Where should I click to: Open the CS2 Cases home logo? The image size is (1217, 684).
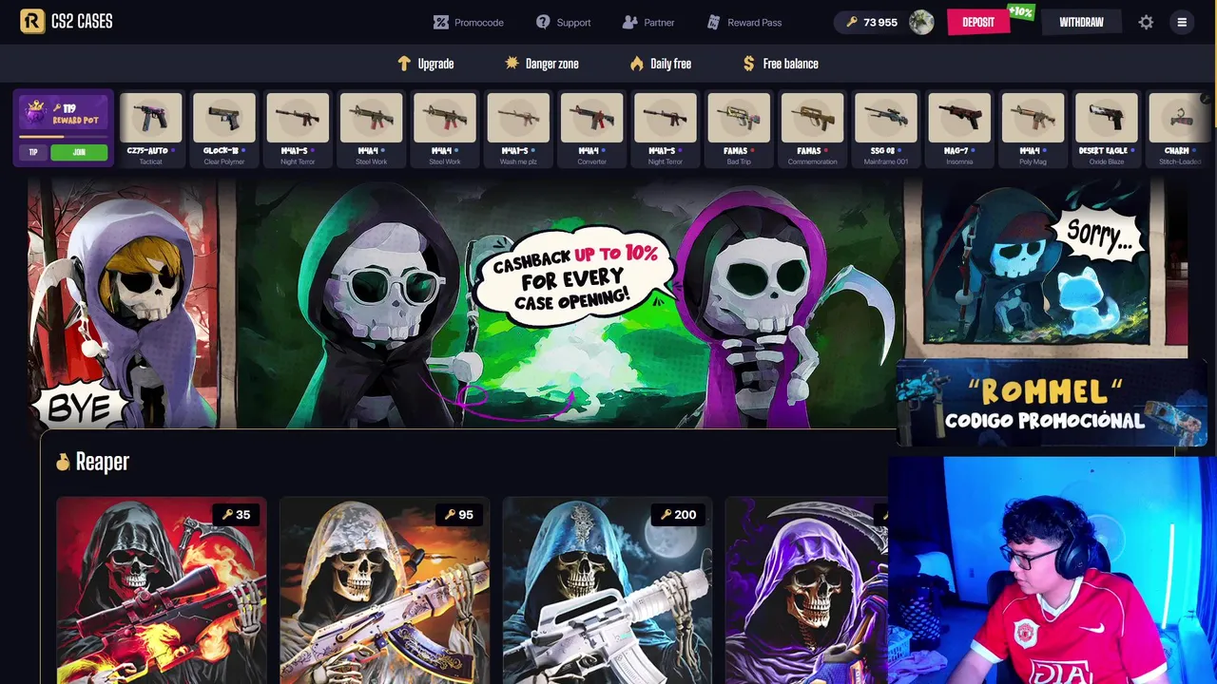(x=67, y=21)
